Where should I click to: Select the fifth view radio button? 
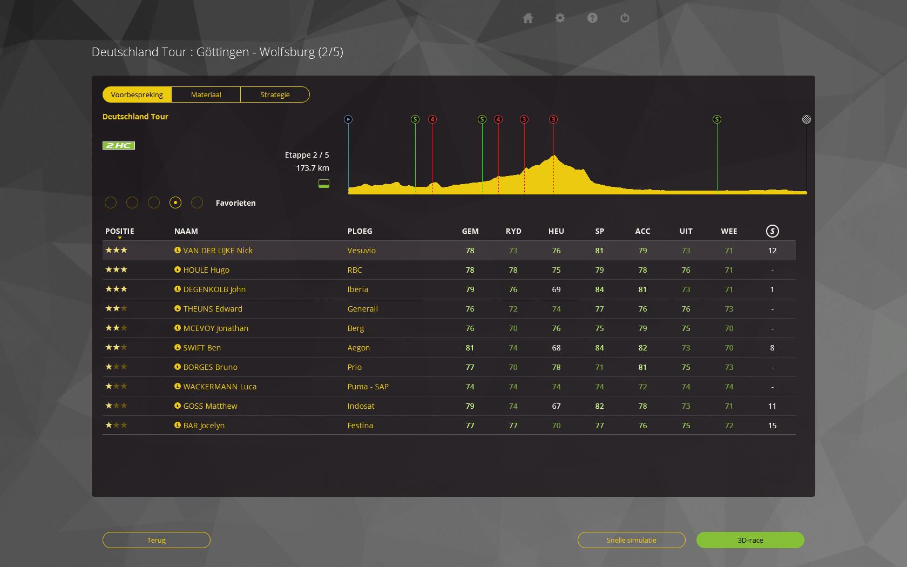pyautogui.click(x=197, y=202)
